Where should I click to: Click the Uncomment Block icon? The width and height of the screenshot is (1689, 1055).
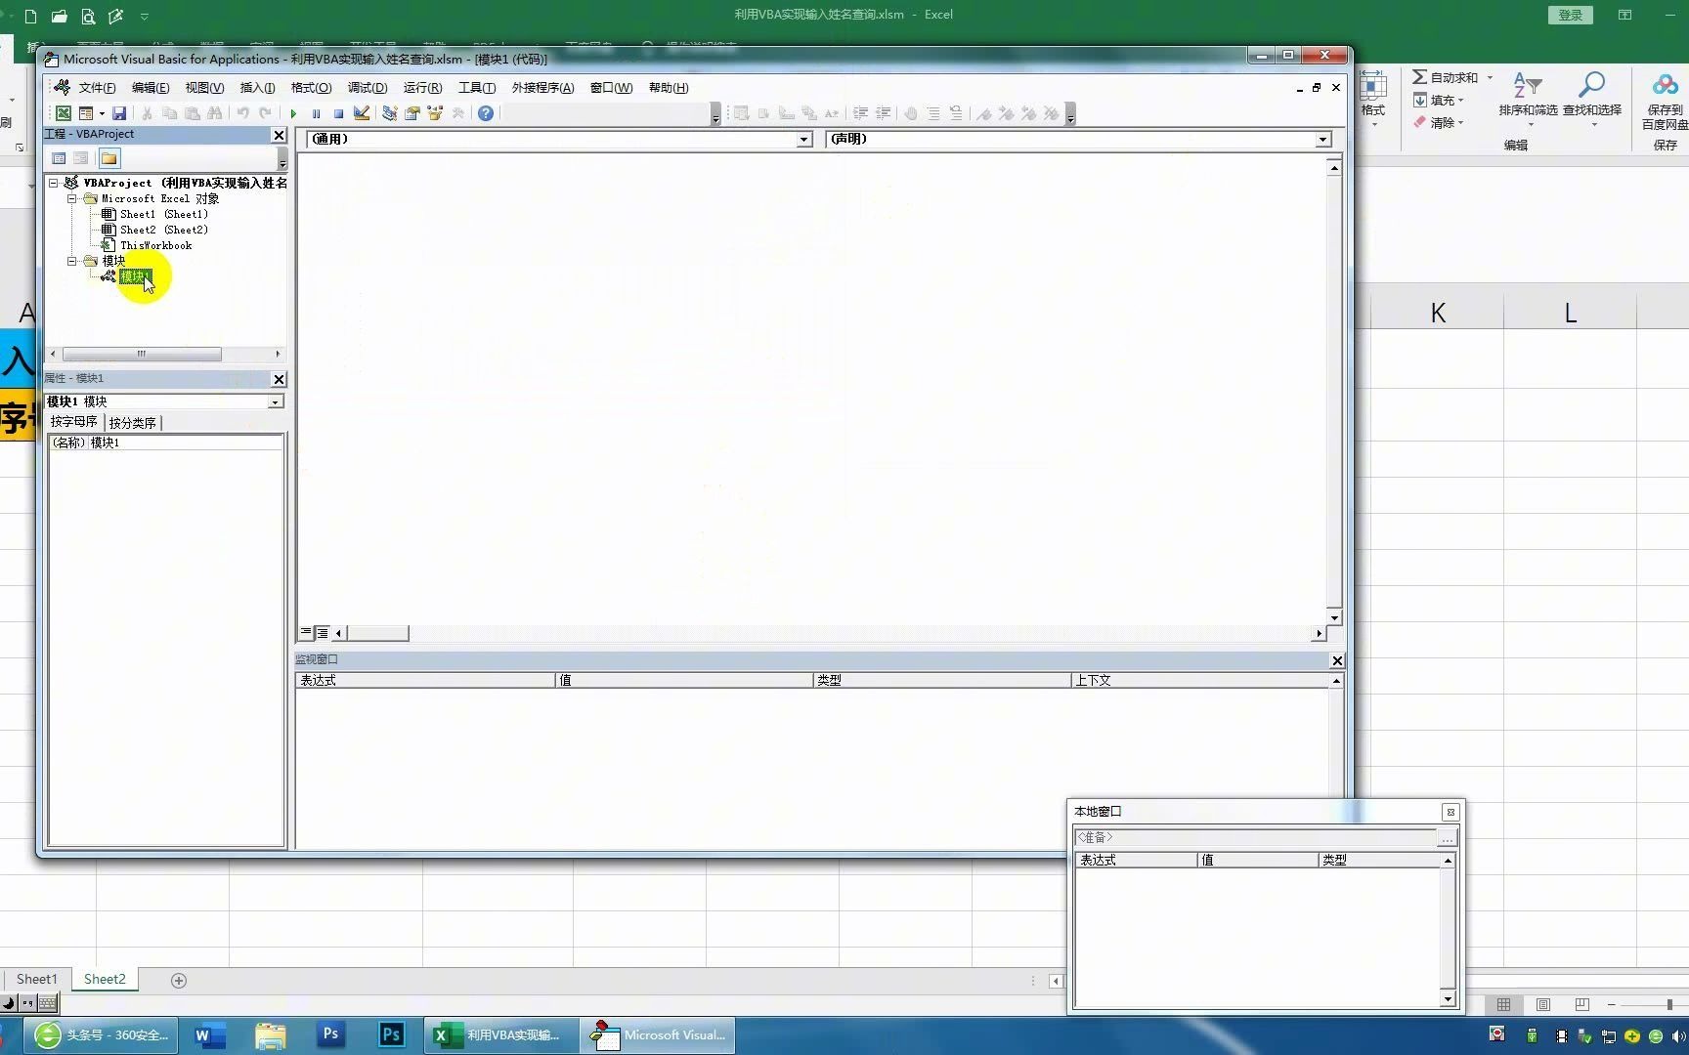point(956,113)
